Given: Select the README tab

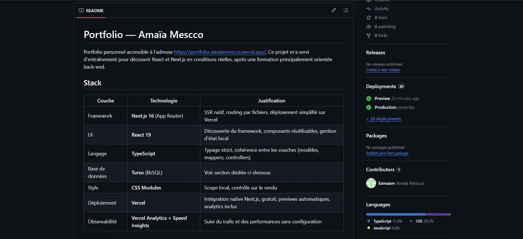Looking at the screenshot, I should (x=91, y=10).
